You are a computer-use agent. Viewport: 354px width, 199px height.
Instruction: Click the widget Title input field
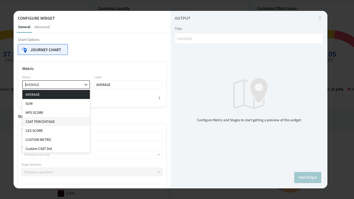tap(249, 39)
